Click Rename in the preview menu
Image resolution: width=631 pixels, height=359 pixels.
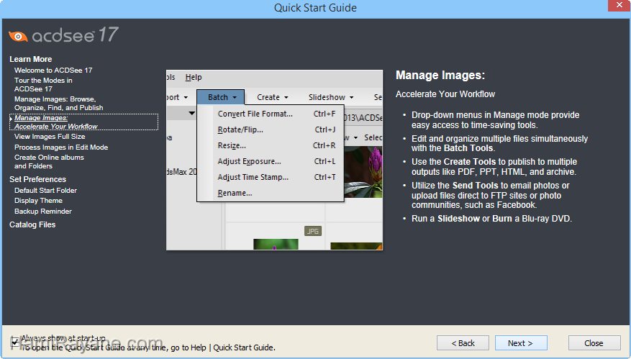pos(276,193)
